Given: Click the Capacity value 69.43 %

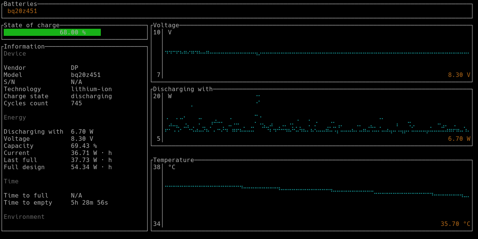Looking at the screenshot, I should 84,146.
